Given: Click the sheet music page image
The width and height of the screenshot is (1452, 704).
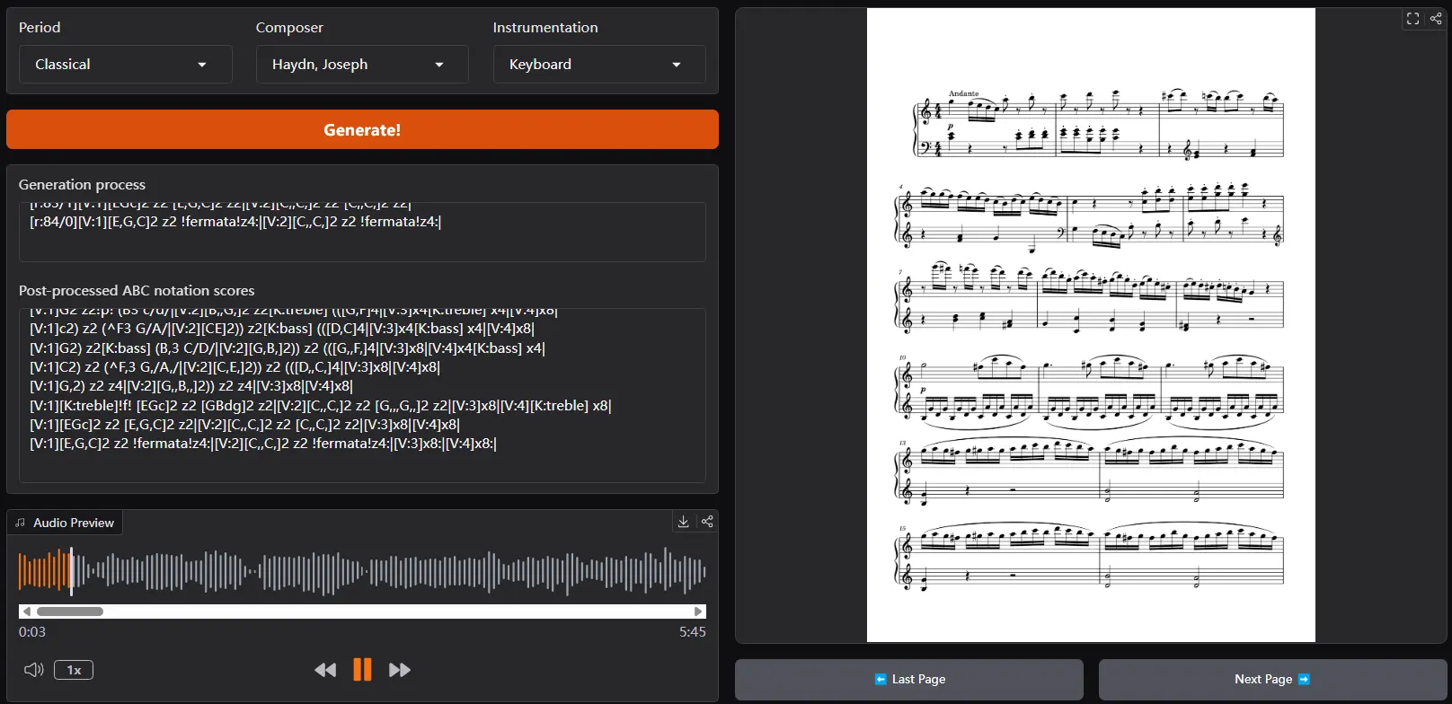Looking at the screenshot, I should [1091, 325].
